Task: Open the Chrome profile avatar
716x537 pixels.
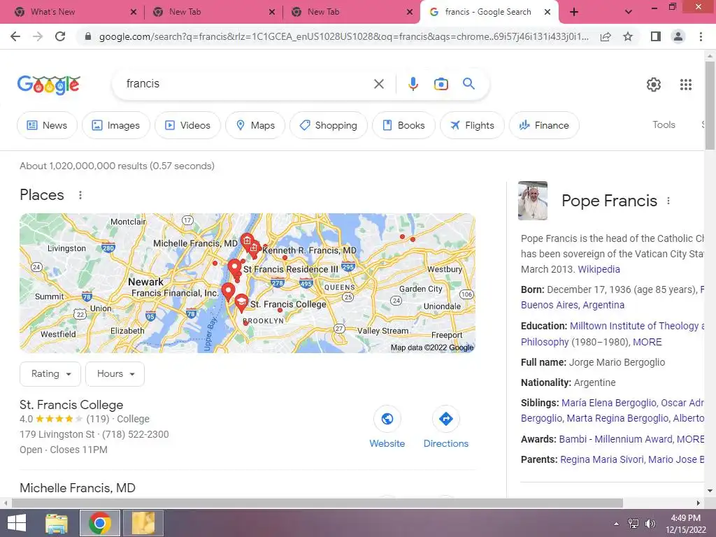Action: coord(678,36)
